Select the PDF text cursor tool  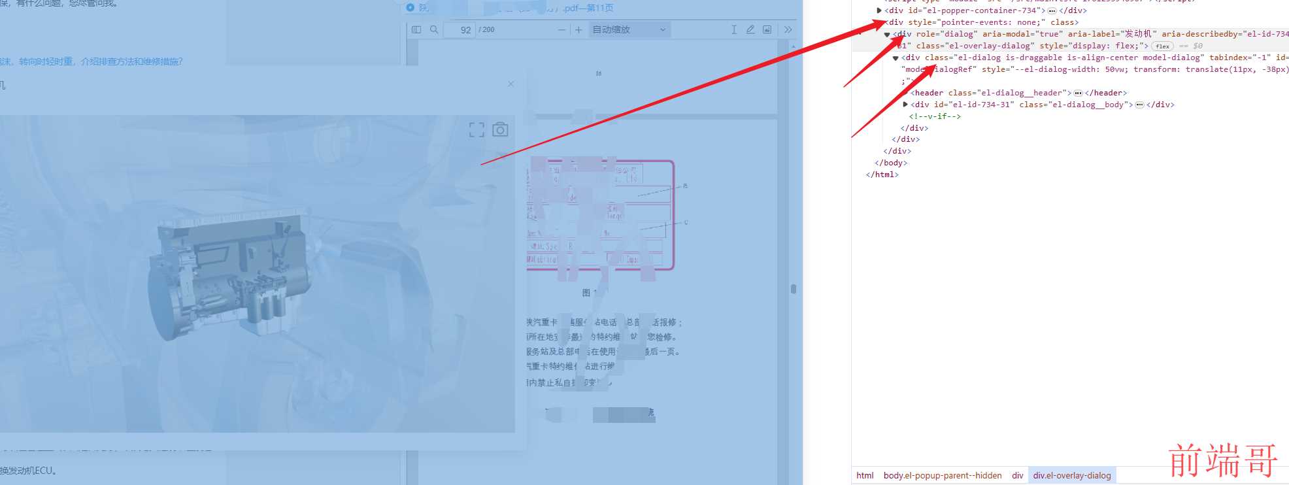734,29
